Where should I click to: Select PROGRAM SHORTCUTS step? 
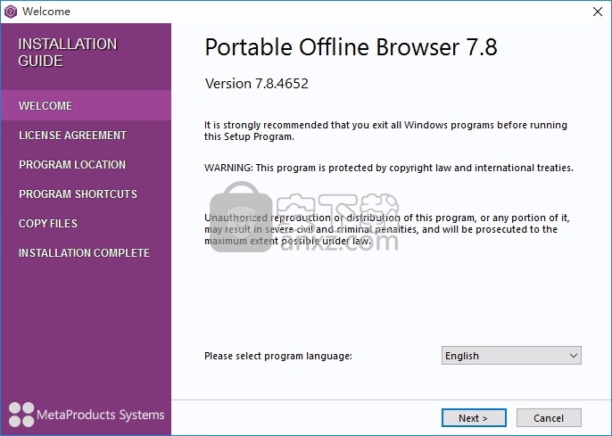(79, 194)
